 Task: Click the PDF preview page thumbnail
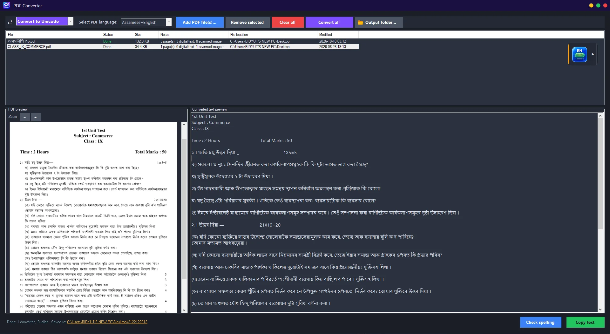pyautogui.click(x=93, y=217)
